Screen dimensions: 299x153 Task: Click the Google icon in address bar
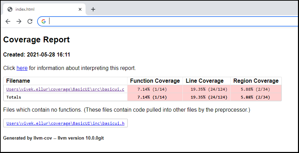44,21
